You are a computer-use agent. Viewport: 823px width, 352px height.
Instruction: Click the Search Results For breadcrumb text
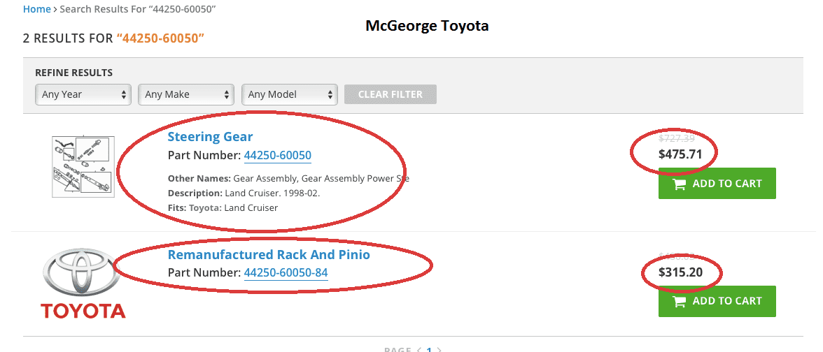point(138,9)
